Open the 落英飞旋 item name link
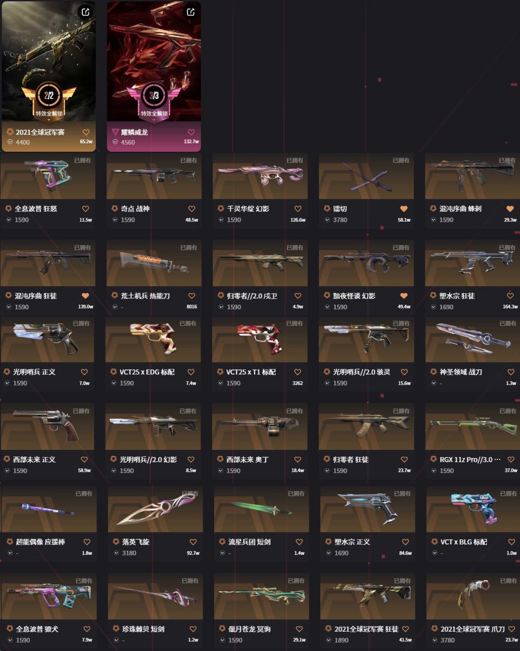 (136, 542)
